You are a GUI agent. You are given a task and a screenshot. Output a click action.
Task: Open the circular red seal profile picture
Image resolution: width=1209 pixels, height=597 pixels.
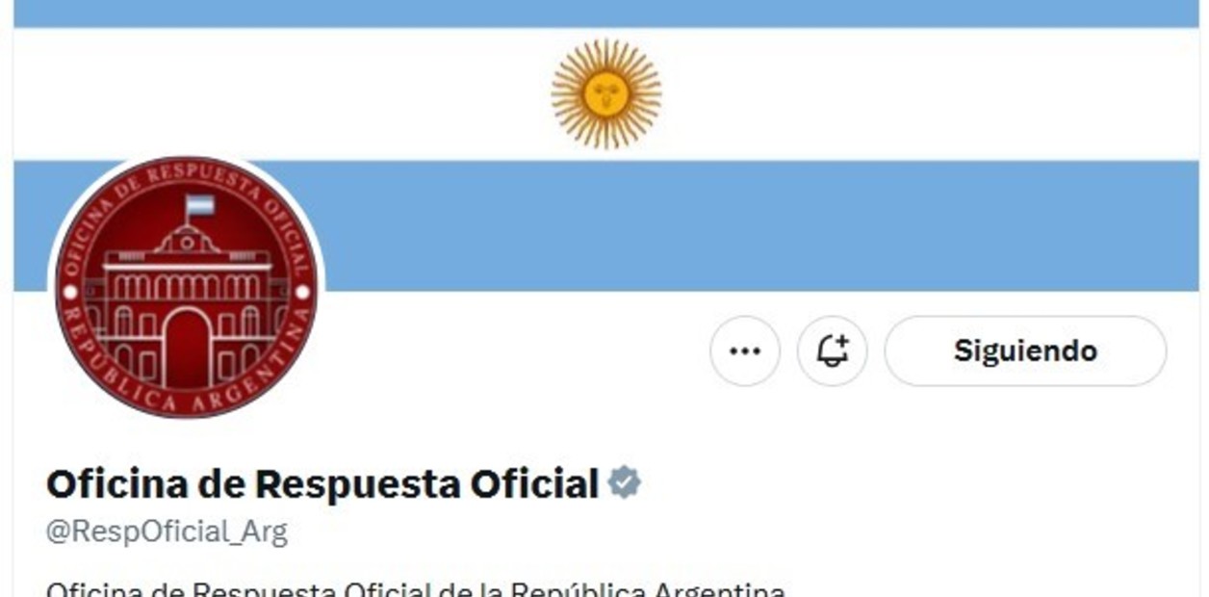pyautogui.click(x=187, y=287)
